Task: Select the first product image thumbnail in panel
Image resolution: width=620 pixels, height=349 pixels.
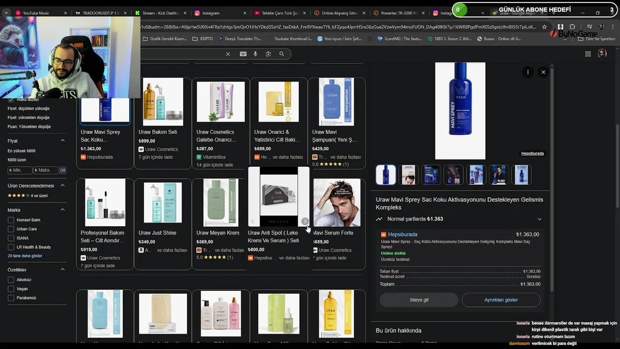Action: pos(386,175)
